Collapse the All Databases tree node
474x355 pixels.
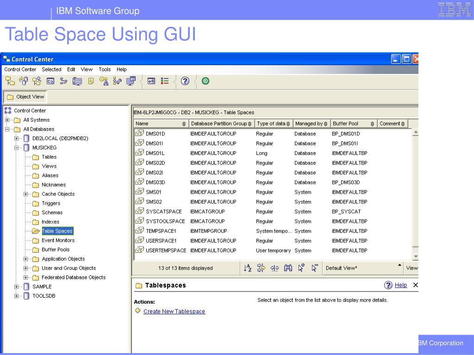pyautogui.click(x=7, y=129)
